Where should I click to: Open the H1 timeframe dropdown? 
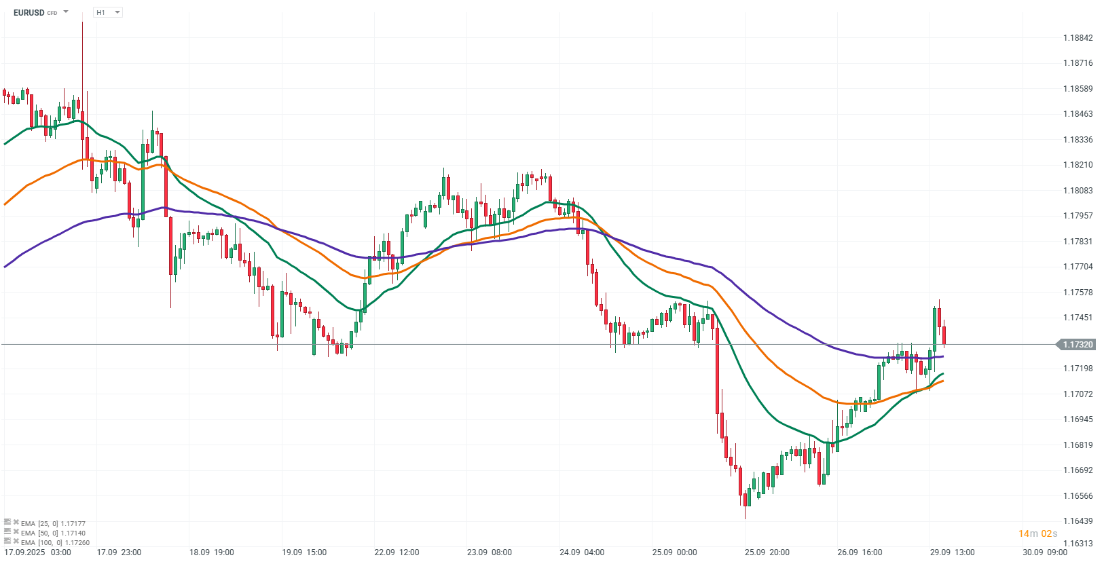point(108,12)
